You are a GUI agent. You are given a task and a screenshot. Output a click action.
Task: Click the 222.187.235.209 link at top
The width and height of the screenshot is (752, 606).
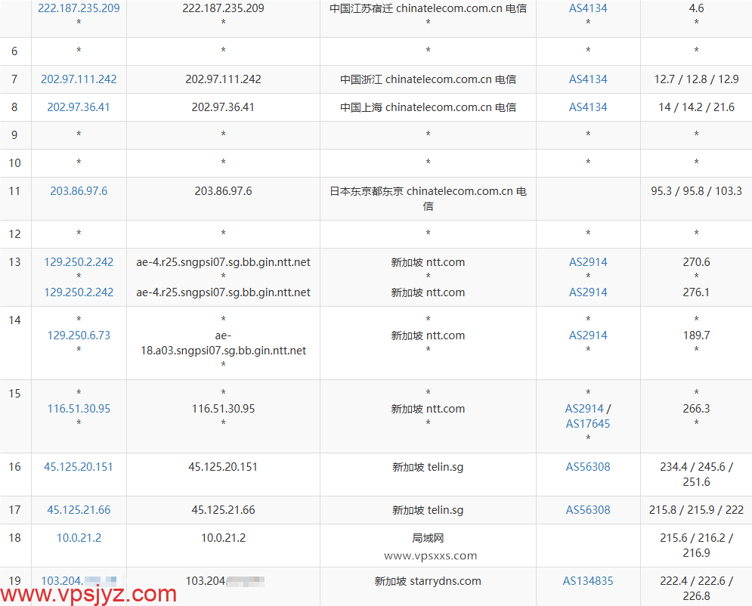tap(79, 8)
